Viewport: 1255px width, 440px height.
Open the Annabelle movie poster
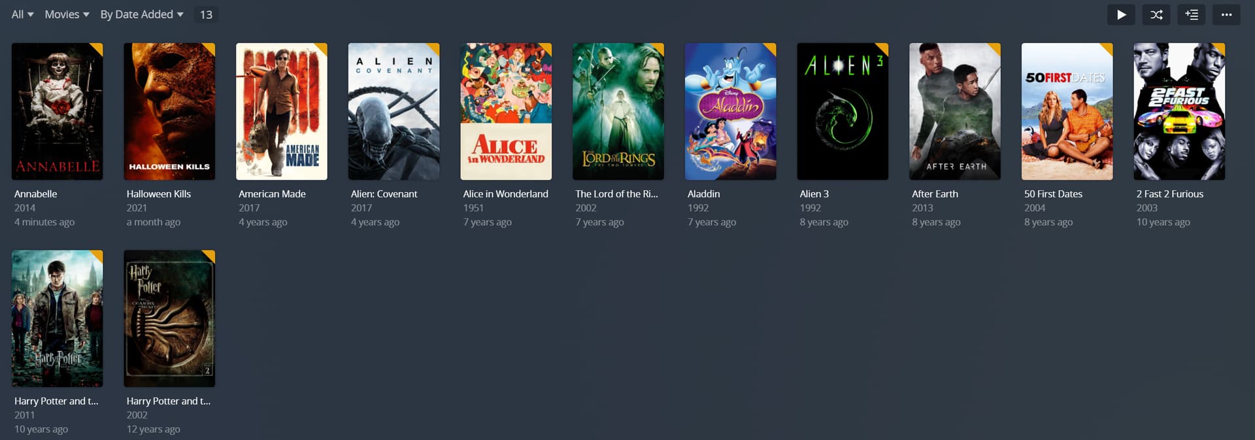[57, 111]
